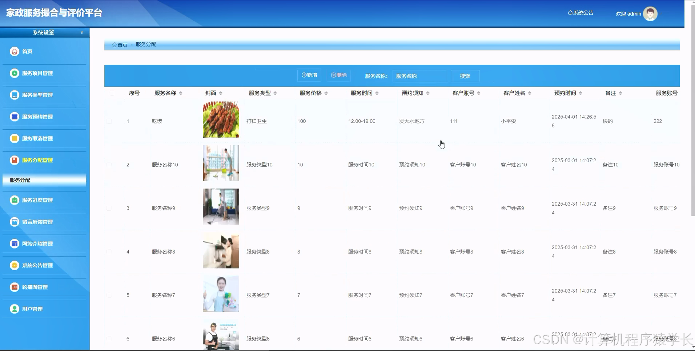Check the row checkbox for 服务名称8
Image resolution: width=695 pixels, height=351 pixels.
[x=109, y=251]
